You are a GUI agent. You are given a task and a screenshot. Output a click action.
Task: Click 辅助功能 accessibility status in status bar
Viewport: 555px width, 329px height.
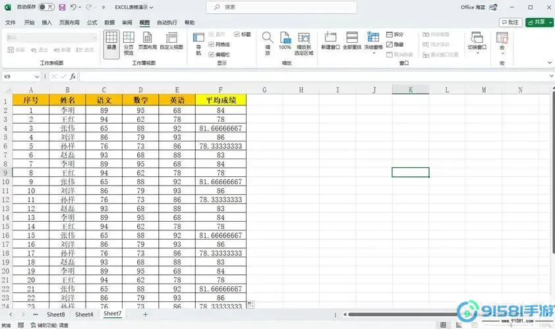click(x=49, y=325)
